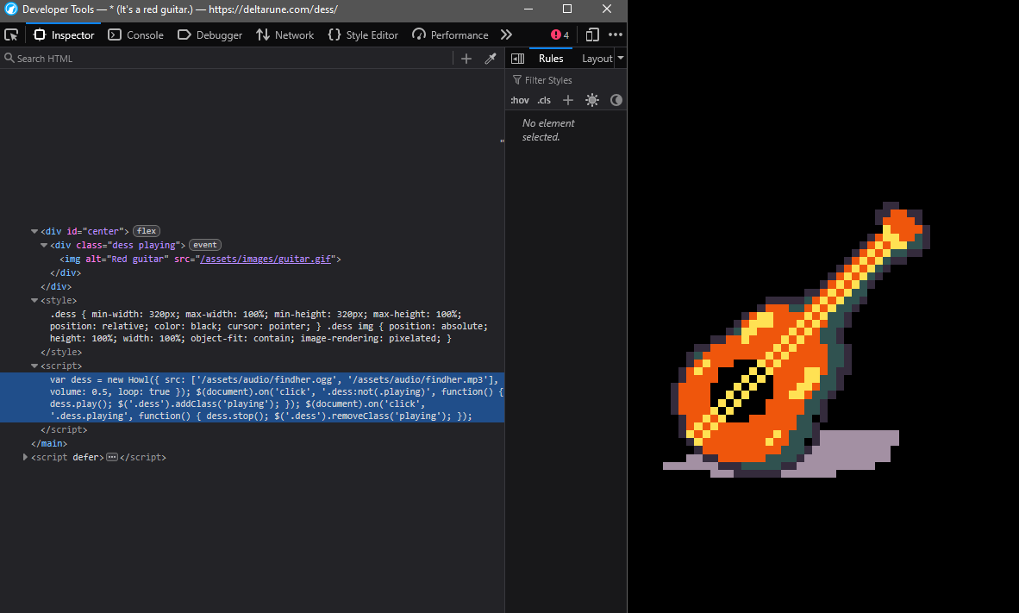Click the ellipsis badge in script defer
Image resolution: width=1019 pixels, height=613 pixels.
click(x=112, y=457)
